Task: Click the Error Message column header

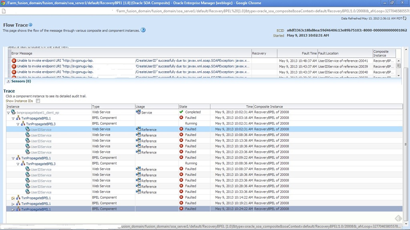Action: (22, 53)
